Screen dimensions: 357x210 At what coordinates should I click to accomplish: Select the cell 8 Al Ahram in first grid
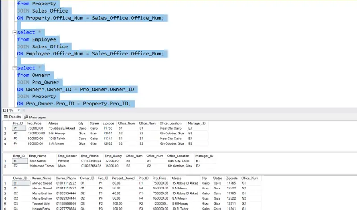point(56,143)
